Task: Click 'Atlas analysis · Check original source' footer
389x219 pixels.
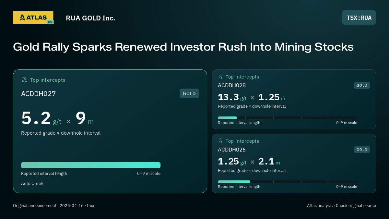Action: point(341,205)
